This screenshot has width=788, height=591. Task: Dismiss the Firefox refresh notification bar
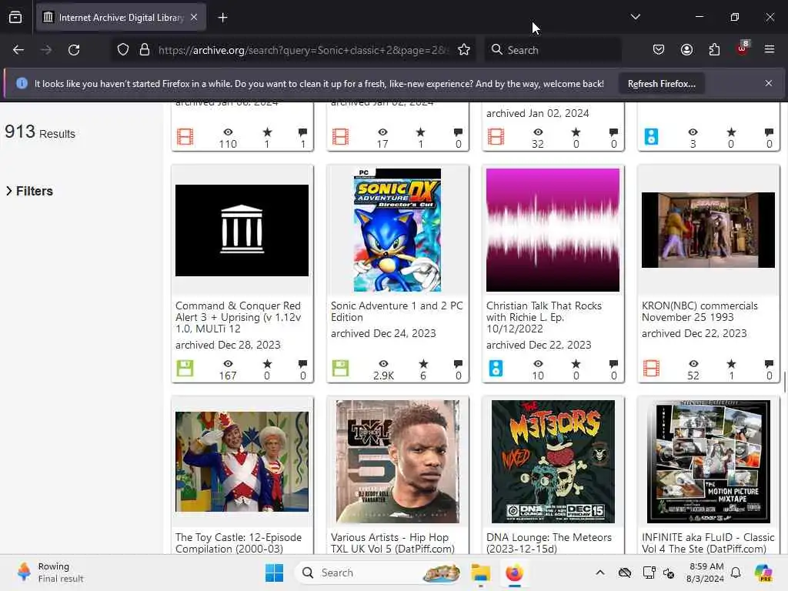[x=769, y=83]
